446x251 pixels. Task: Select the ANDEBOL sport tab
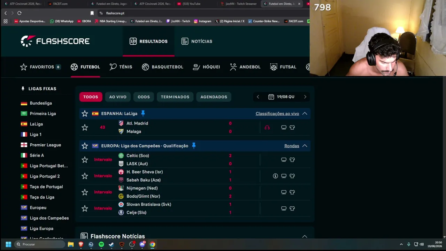click(x=245, y=67)
